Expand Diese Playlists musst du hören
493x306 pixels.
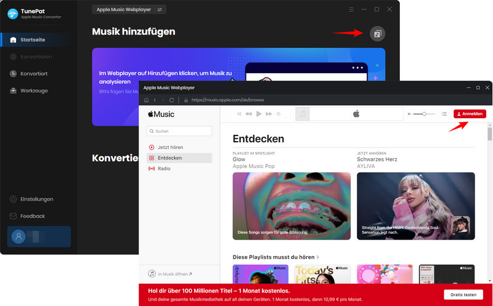pyautogui.click(x=275, y=257)
